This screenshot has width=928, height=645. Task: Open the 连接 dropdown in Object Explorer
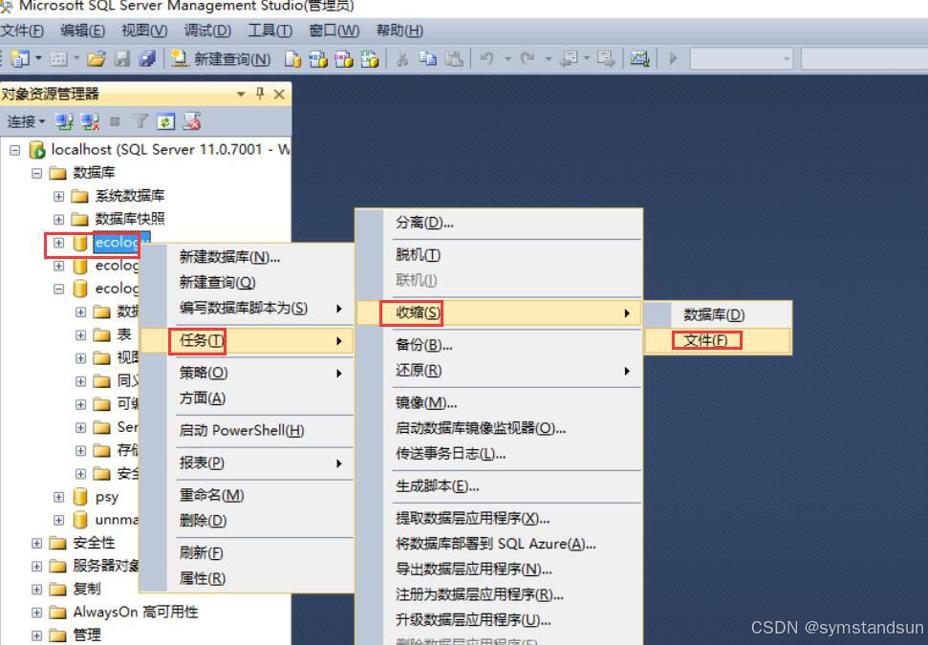[x=27, y=122]
